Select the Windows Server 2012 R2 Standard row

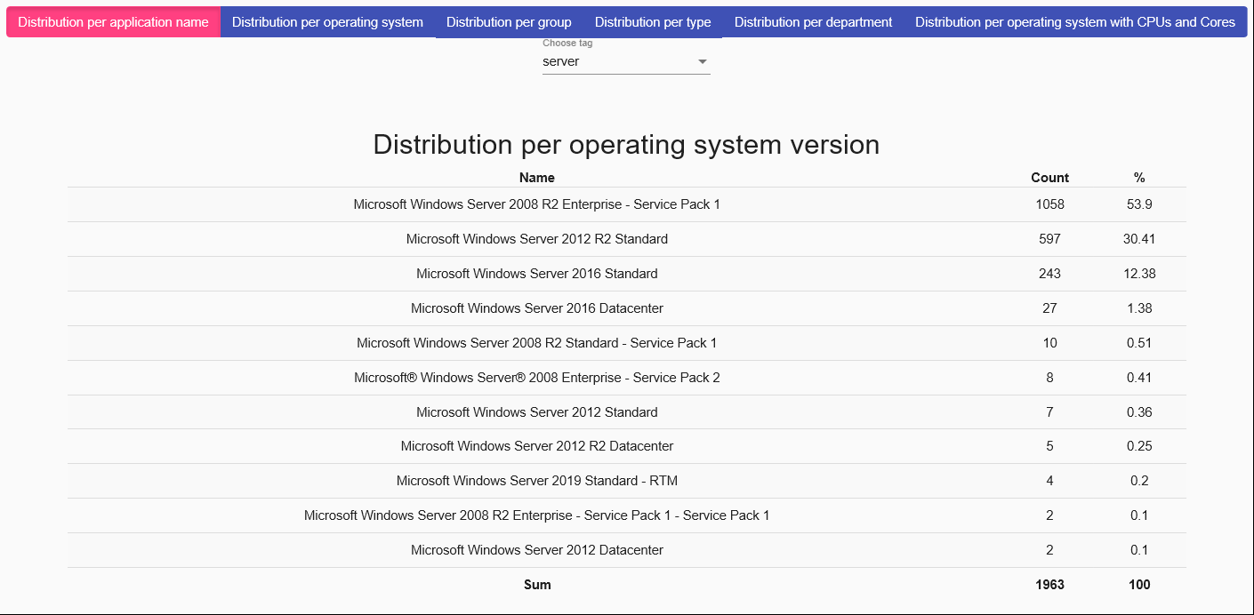click(536, 239)
